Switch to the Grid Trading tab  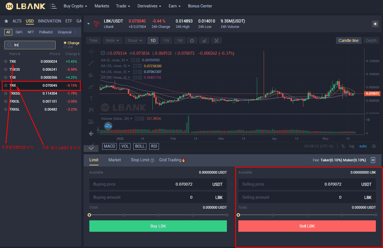pos(172,160)
